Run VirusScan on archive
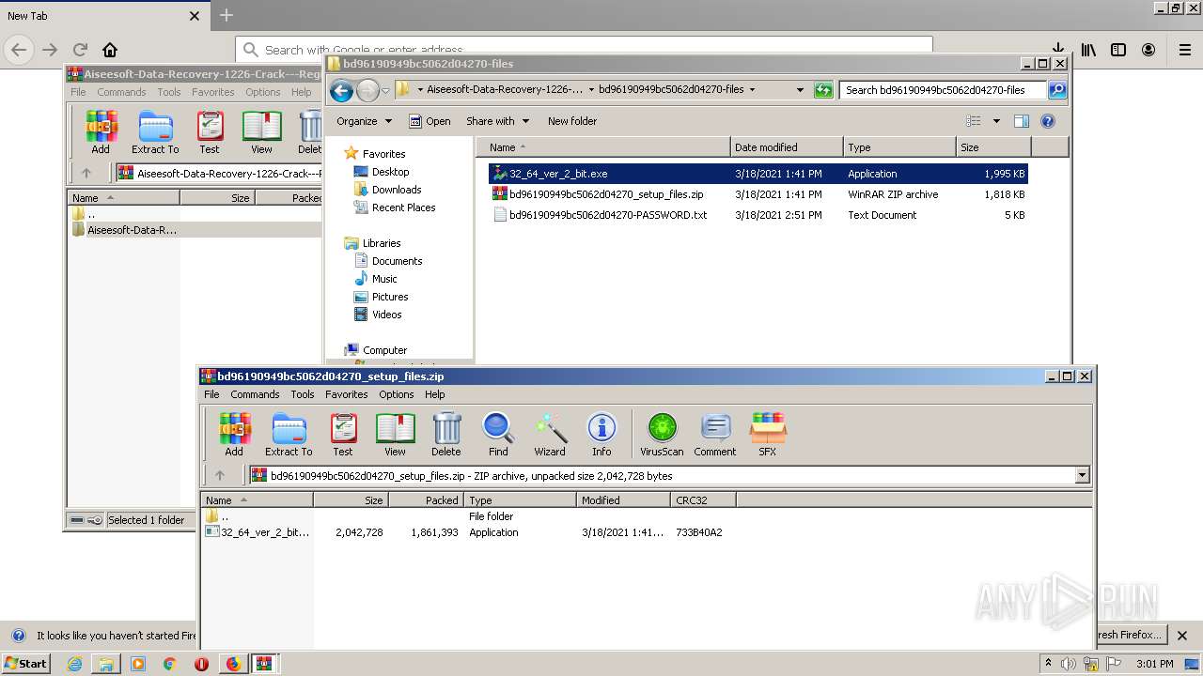Screen dimensions: 1203x676 point(662,435)
